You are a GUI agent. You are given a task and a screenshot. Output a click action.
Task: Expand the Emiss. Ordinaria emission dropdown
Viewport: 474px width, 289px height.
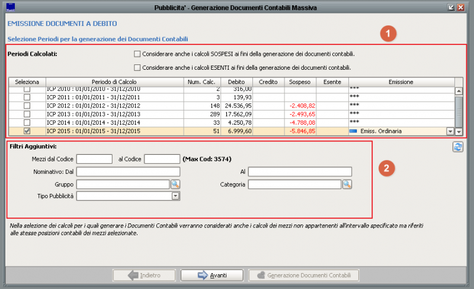coord(449,132)
